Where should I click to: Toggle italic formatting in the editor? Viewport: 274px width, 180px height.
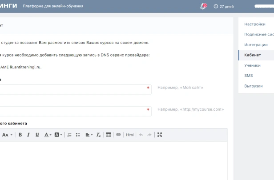[28, 135]
